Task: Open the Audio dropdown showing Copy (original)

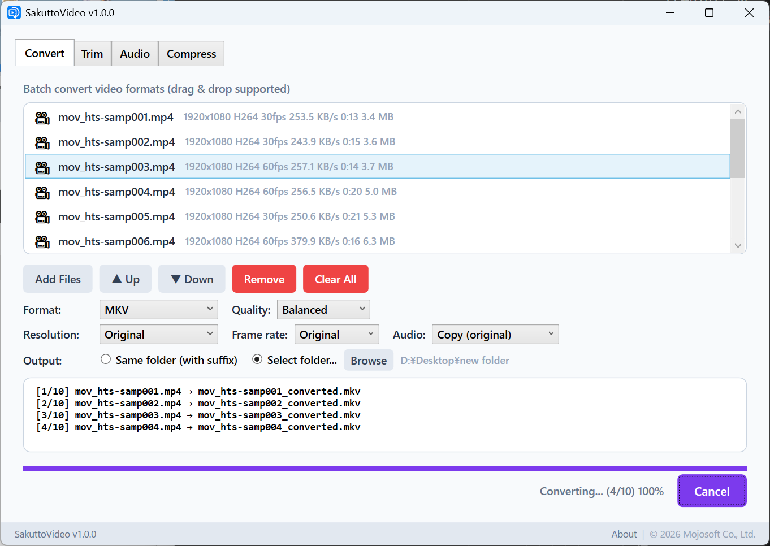Action: point(495,335)
